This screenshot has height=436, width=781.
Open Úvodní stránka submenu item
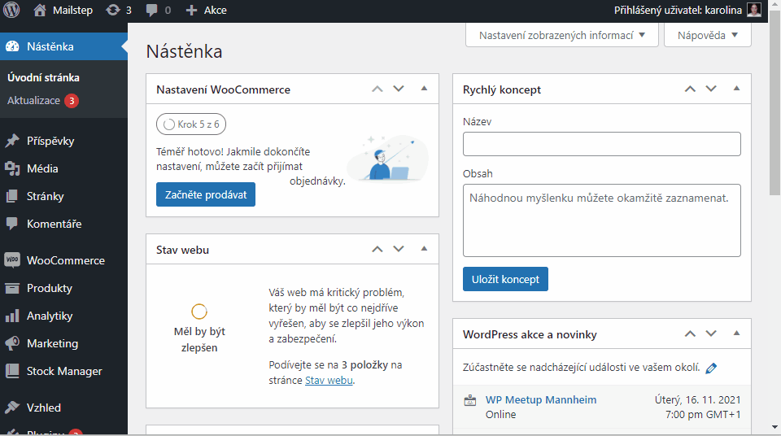[x=43, y=78]
